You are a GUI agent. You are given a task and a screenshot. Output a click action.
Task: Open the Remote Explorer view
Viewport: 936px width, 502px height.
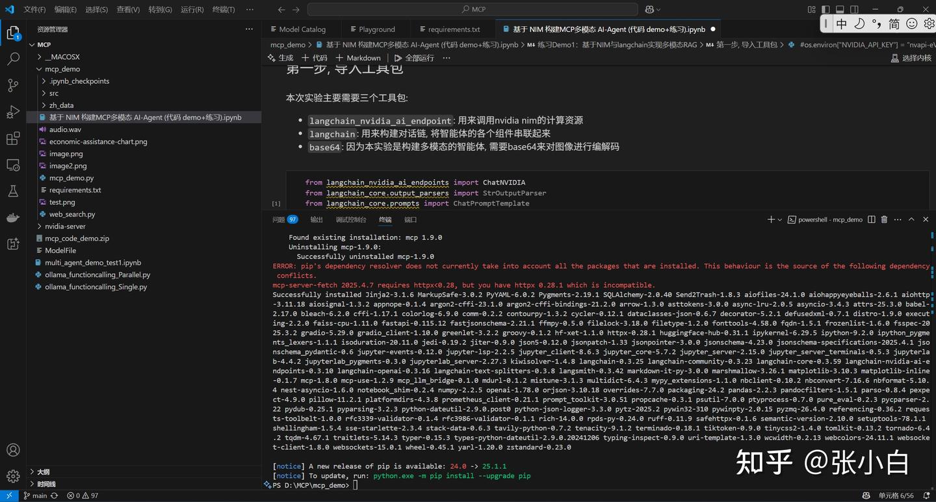[x=13, y=165]
